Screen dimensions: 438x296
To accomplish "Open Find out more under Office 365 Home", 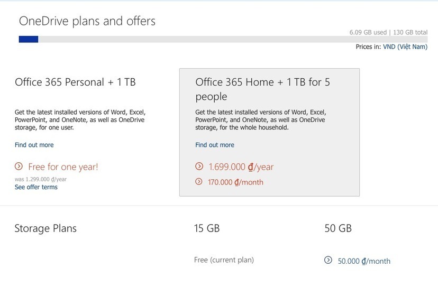I will (214, 145).
